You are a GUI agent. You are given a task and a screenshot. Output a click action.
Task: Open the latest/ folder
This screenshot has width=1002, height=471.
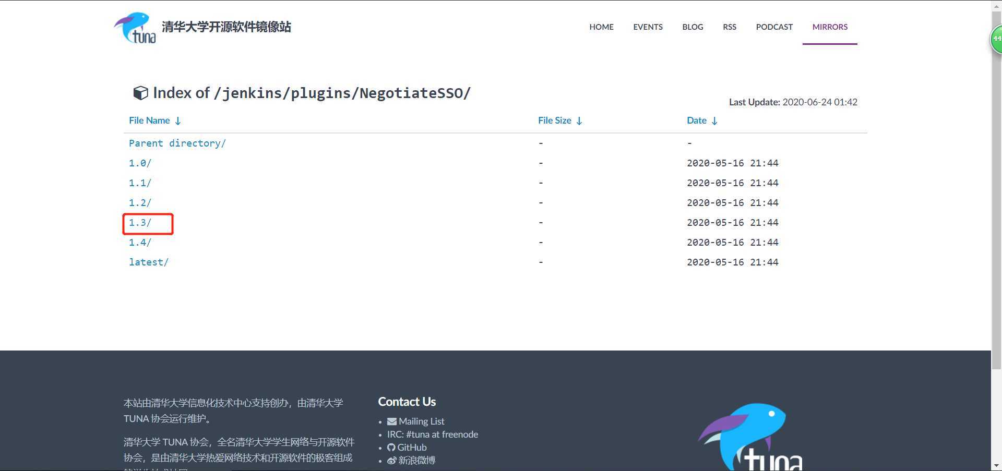tap(149, 262)
